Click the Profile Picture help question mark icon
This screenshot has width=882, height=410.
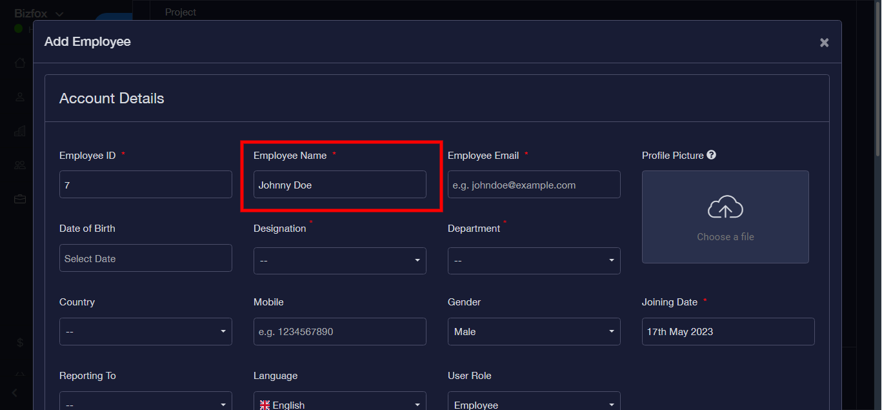coord(711,155)
